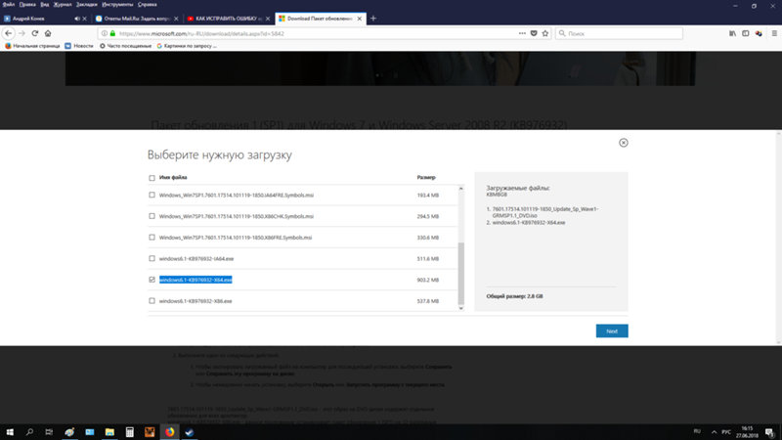Show site information icon in address bar
Screen dimensions: 782x440
click(x=105, y=33)
